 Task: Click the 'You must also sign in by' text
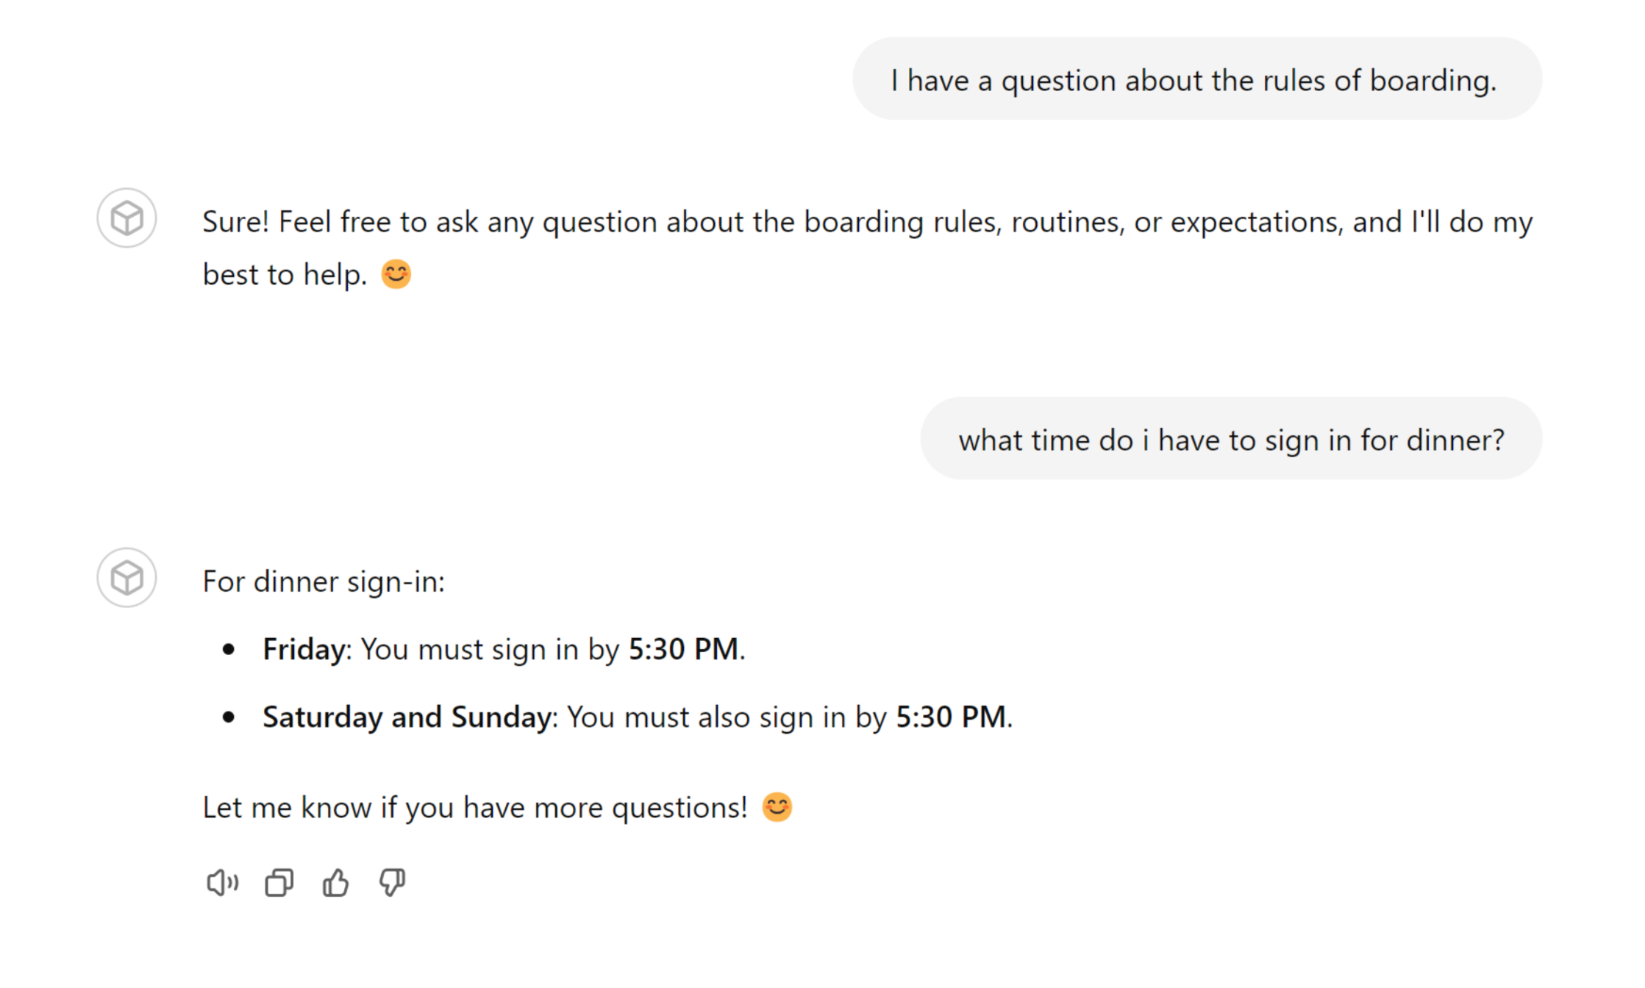[727, 717]
